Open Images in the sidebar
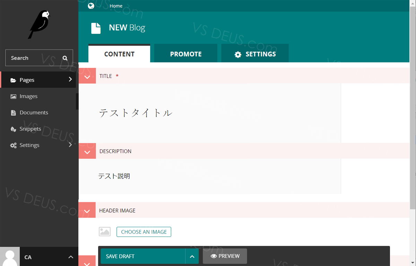Image resolution: width=416 pixels, height=266 pixels. pyautogui.click(x=38, y=96)
